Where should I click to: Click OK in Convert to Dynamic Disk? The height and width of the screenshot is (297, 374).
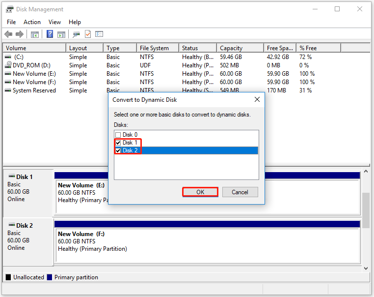(200, 192)
